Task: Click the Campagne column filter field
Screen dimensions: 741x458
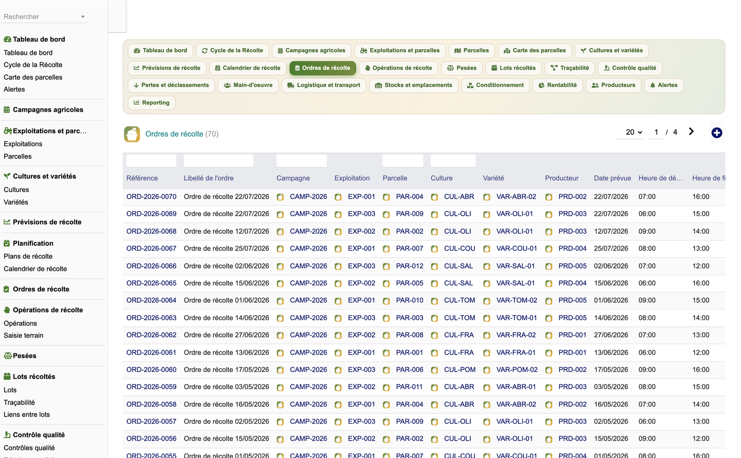Action: (x=302, y=161)
